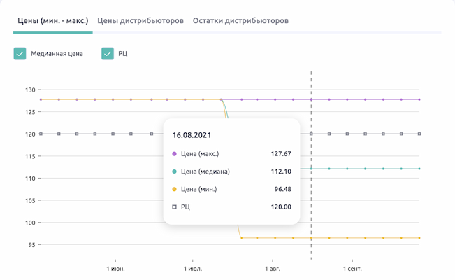Click the 95 y-axis label
455x280 pixels.
tap(32, 244)
